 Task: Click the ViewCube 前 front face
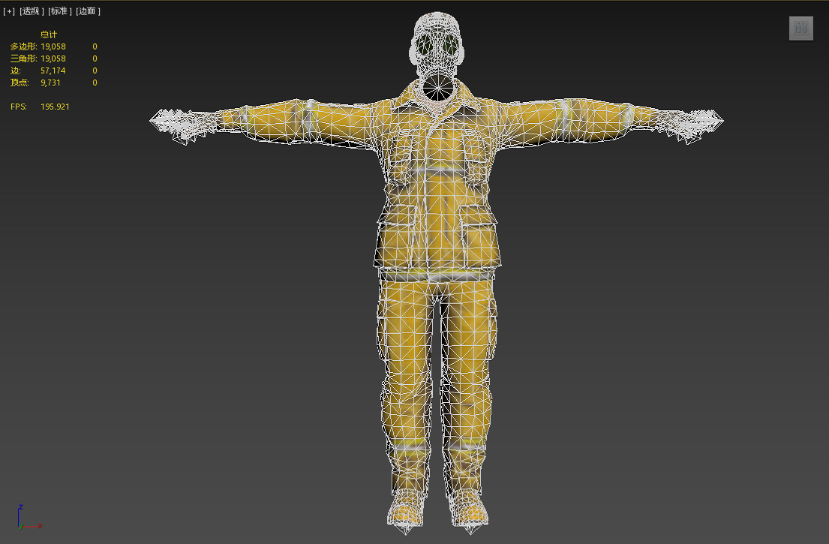pyautogui.click(x=800, y=29)
